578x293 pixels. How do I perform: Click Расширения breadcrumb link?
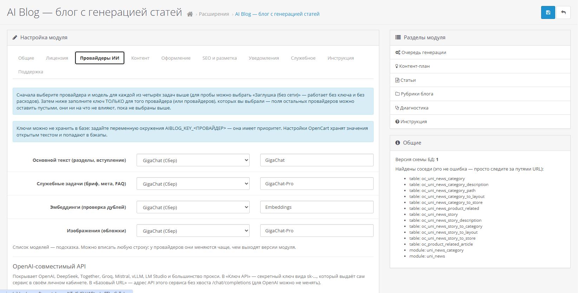(x=214, y=14)
